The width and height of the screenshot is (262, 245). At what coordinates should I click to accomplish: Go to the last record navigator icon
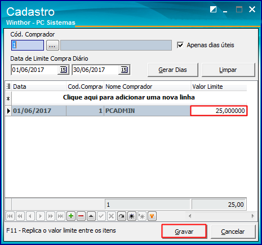coord(61,216)
